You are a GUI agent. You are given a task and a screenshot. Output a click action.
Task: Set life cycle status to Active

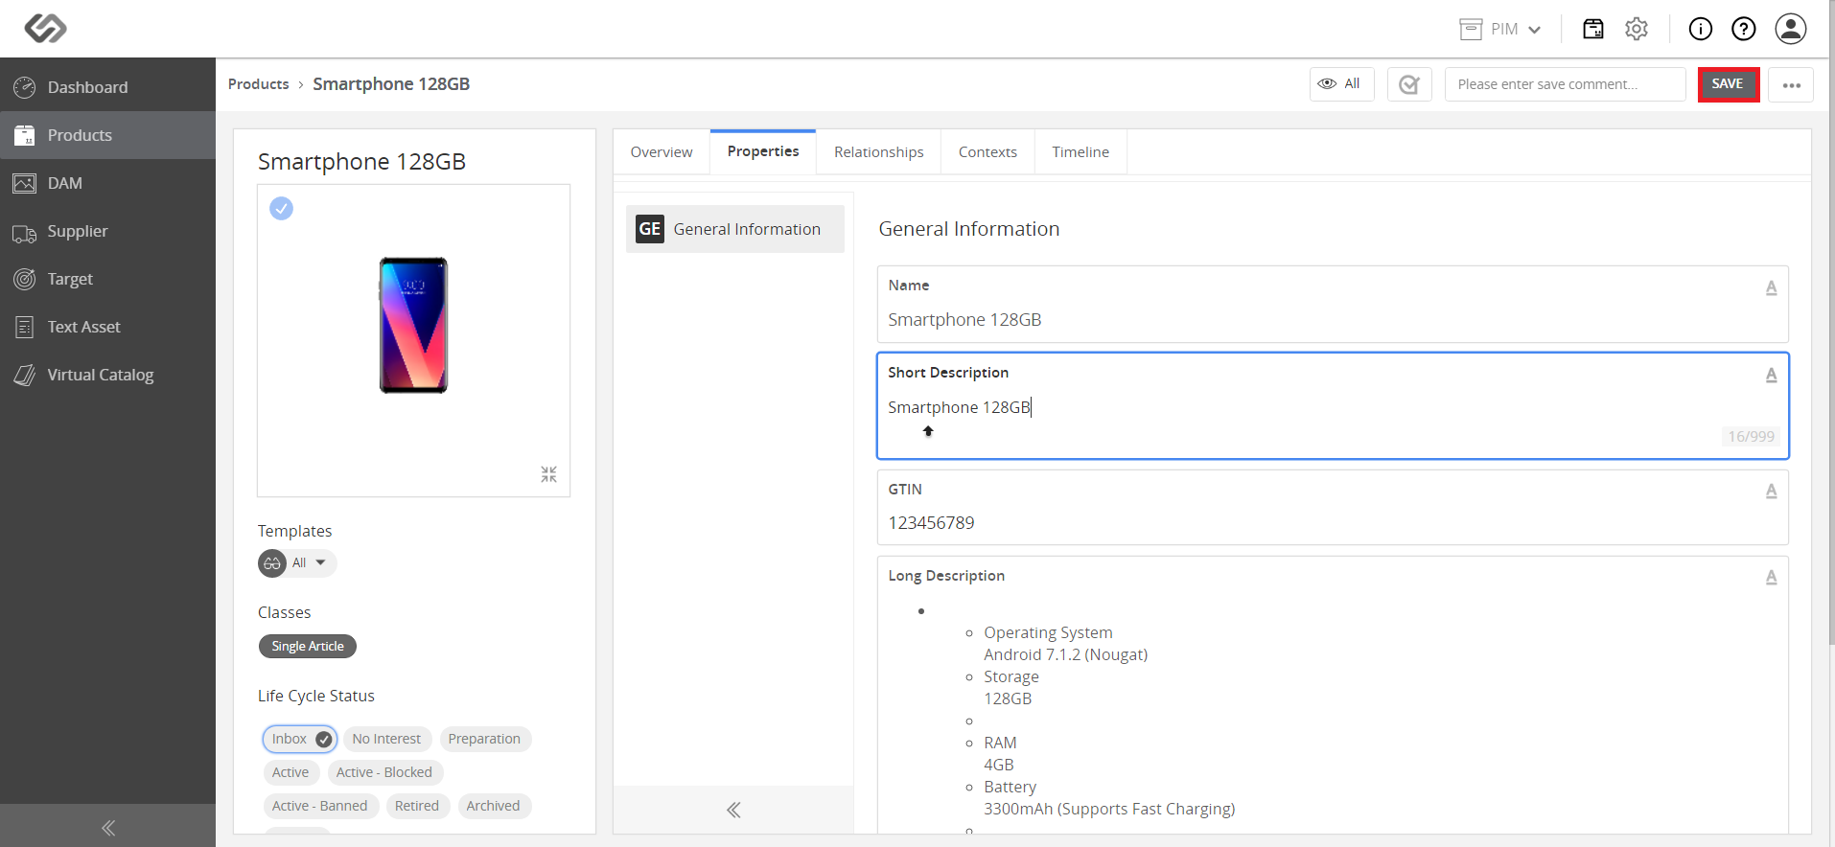(x=290, y=772)
